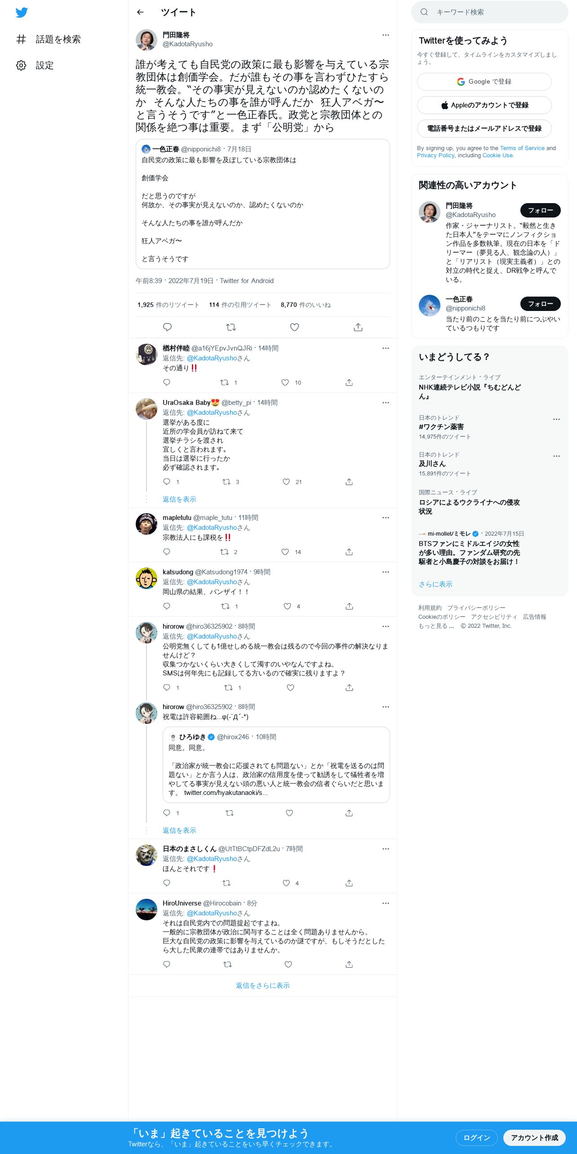
Task: Open 話題を検索 in sidebar
Action: point(49,40)
